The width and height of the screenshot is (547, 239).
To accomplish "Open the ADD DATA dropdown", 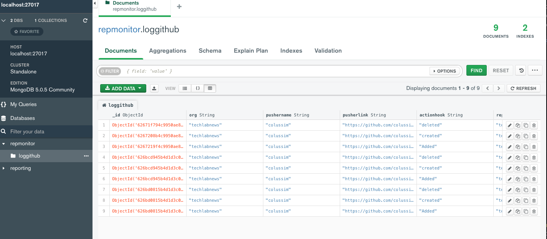I will [123, 88].
